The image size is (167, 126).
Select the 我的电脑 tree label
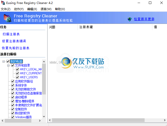click(x=16, y=61)
